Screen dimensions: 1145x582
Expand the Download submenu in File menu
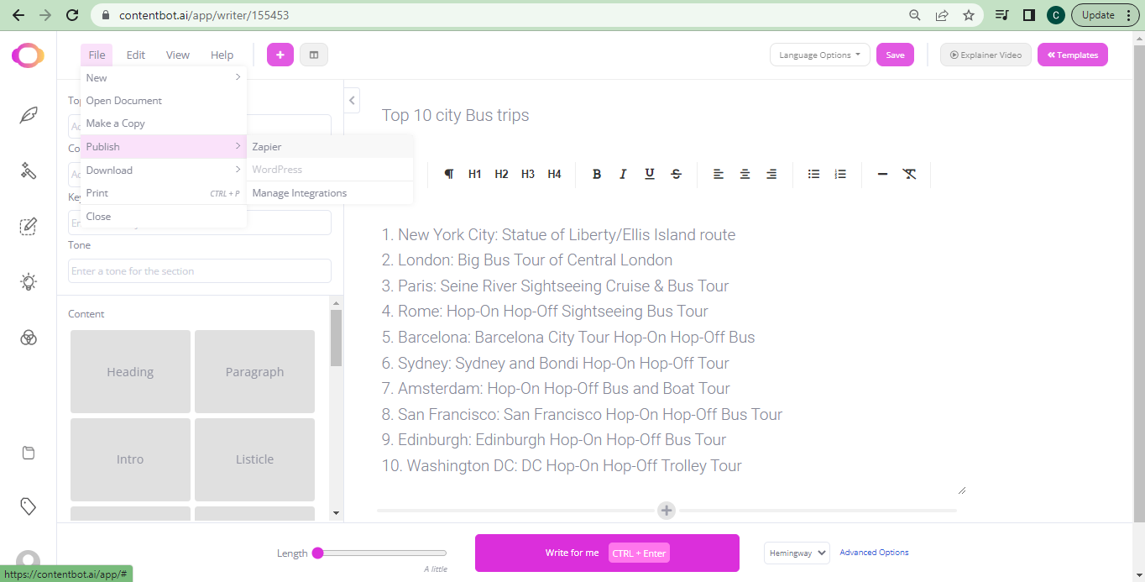tap(109, 170)
